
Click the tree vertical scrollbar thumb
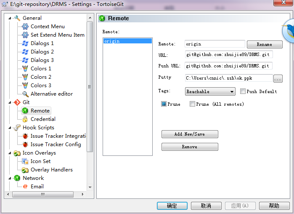click(x=90, y=87)
